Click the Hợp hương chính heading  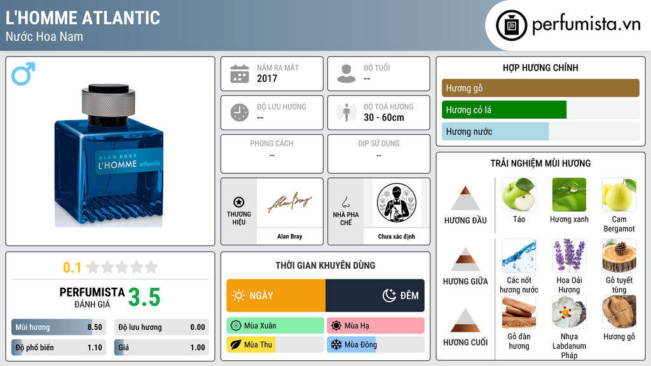[x=540, y=67]
